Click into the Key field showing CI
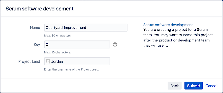Viewport: 223px width, 93px height. 77,44
